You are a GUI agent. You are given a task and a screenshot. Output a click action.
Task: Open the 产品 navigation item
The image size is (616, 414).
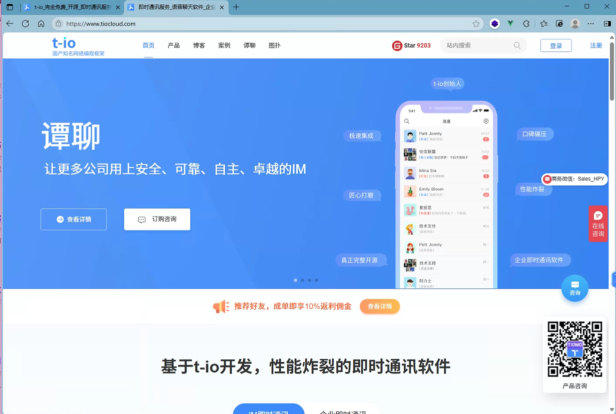174,45
